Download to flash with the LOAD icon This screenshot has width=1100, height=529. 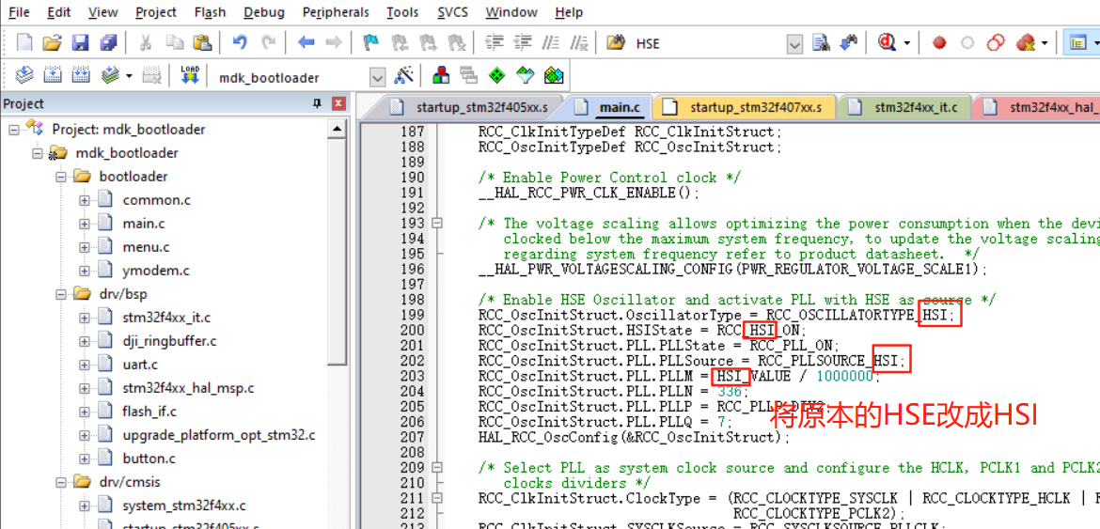pyautogui.click(x=190, y=76)
